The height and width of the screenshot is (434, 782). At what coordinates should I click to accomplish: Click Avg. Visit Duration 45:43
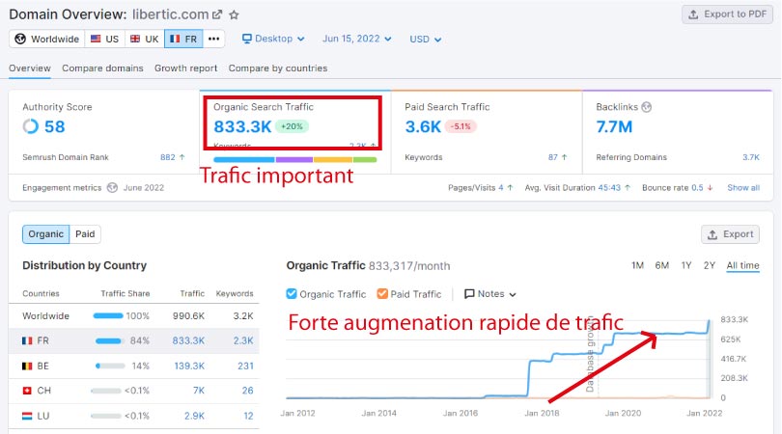(609, 188)
